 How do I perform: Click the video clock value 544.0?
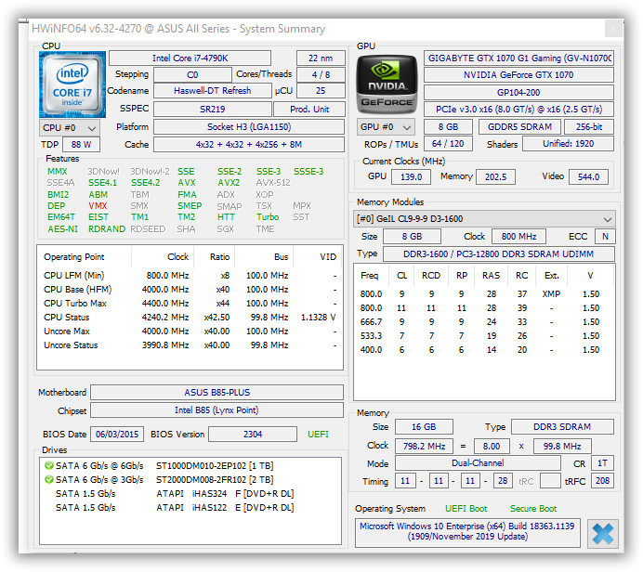588,177
